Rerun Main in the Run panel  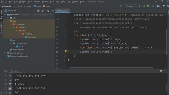pyautogui.click(x=5, y=76)
